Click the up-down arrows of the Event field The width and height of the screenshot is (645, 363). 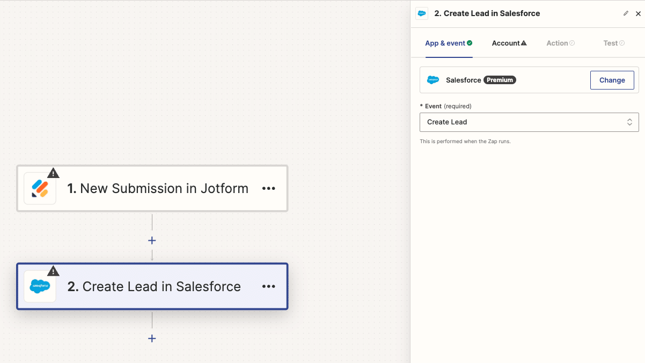(629, 122)
